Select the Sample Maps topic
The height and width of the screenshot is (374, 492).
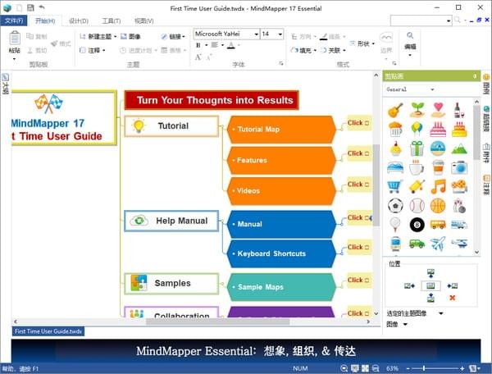point(281,287)
